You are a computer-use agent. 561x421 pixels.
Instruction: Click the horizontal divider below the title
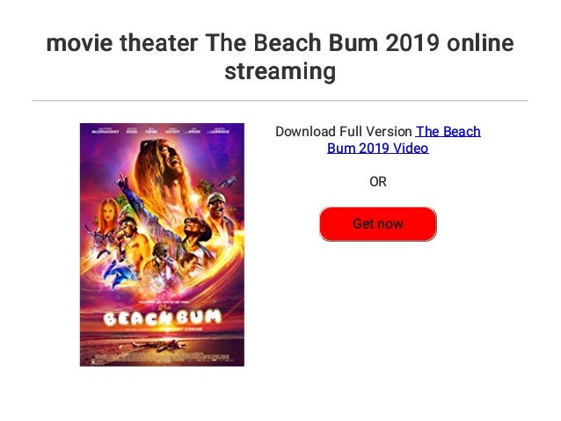click(x=280, y=101)
